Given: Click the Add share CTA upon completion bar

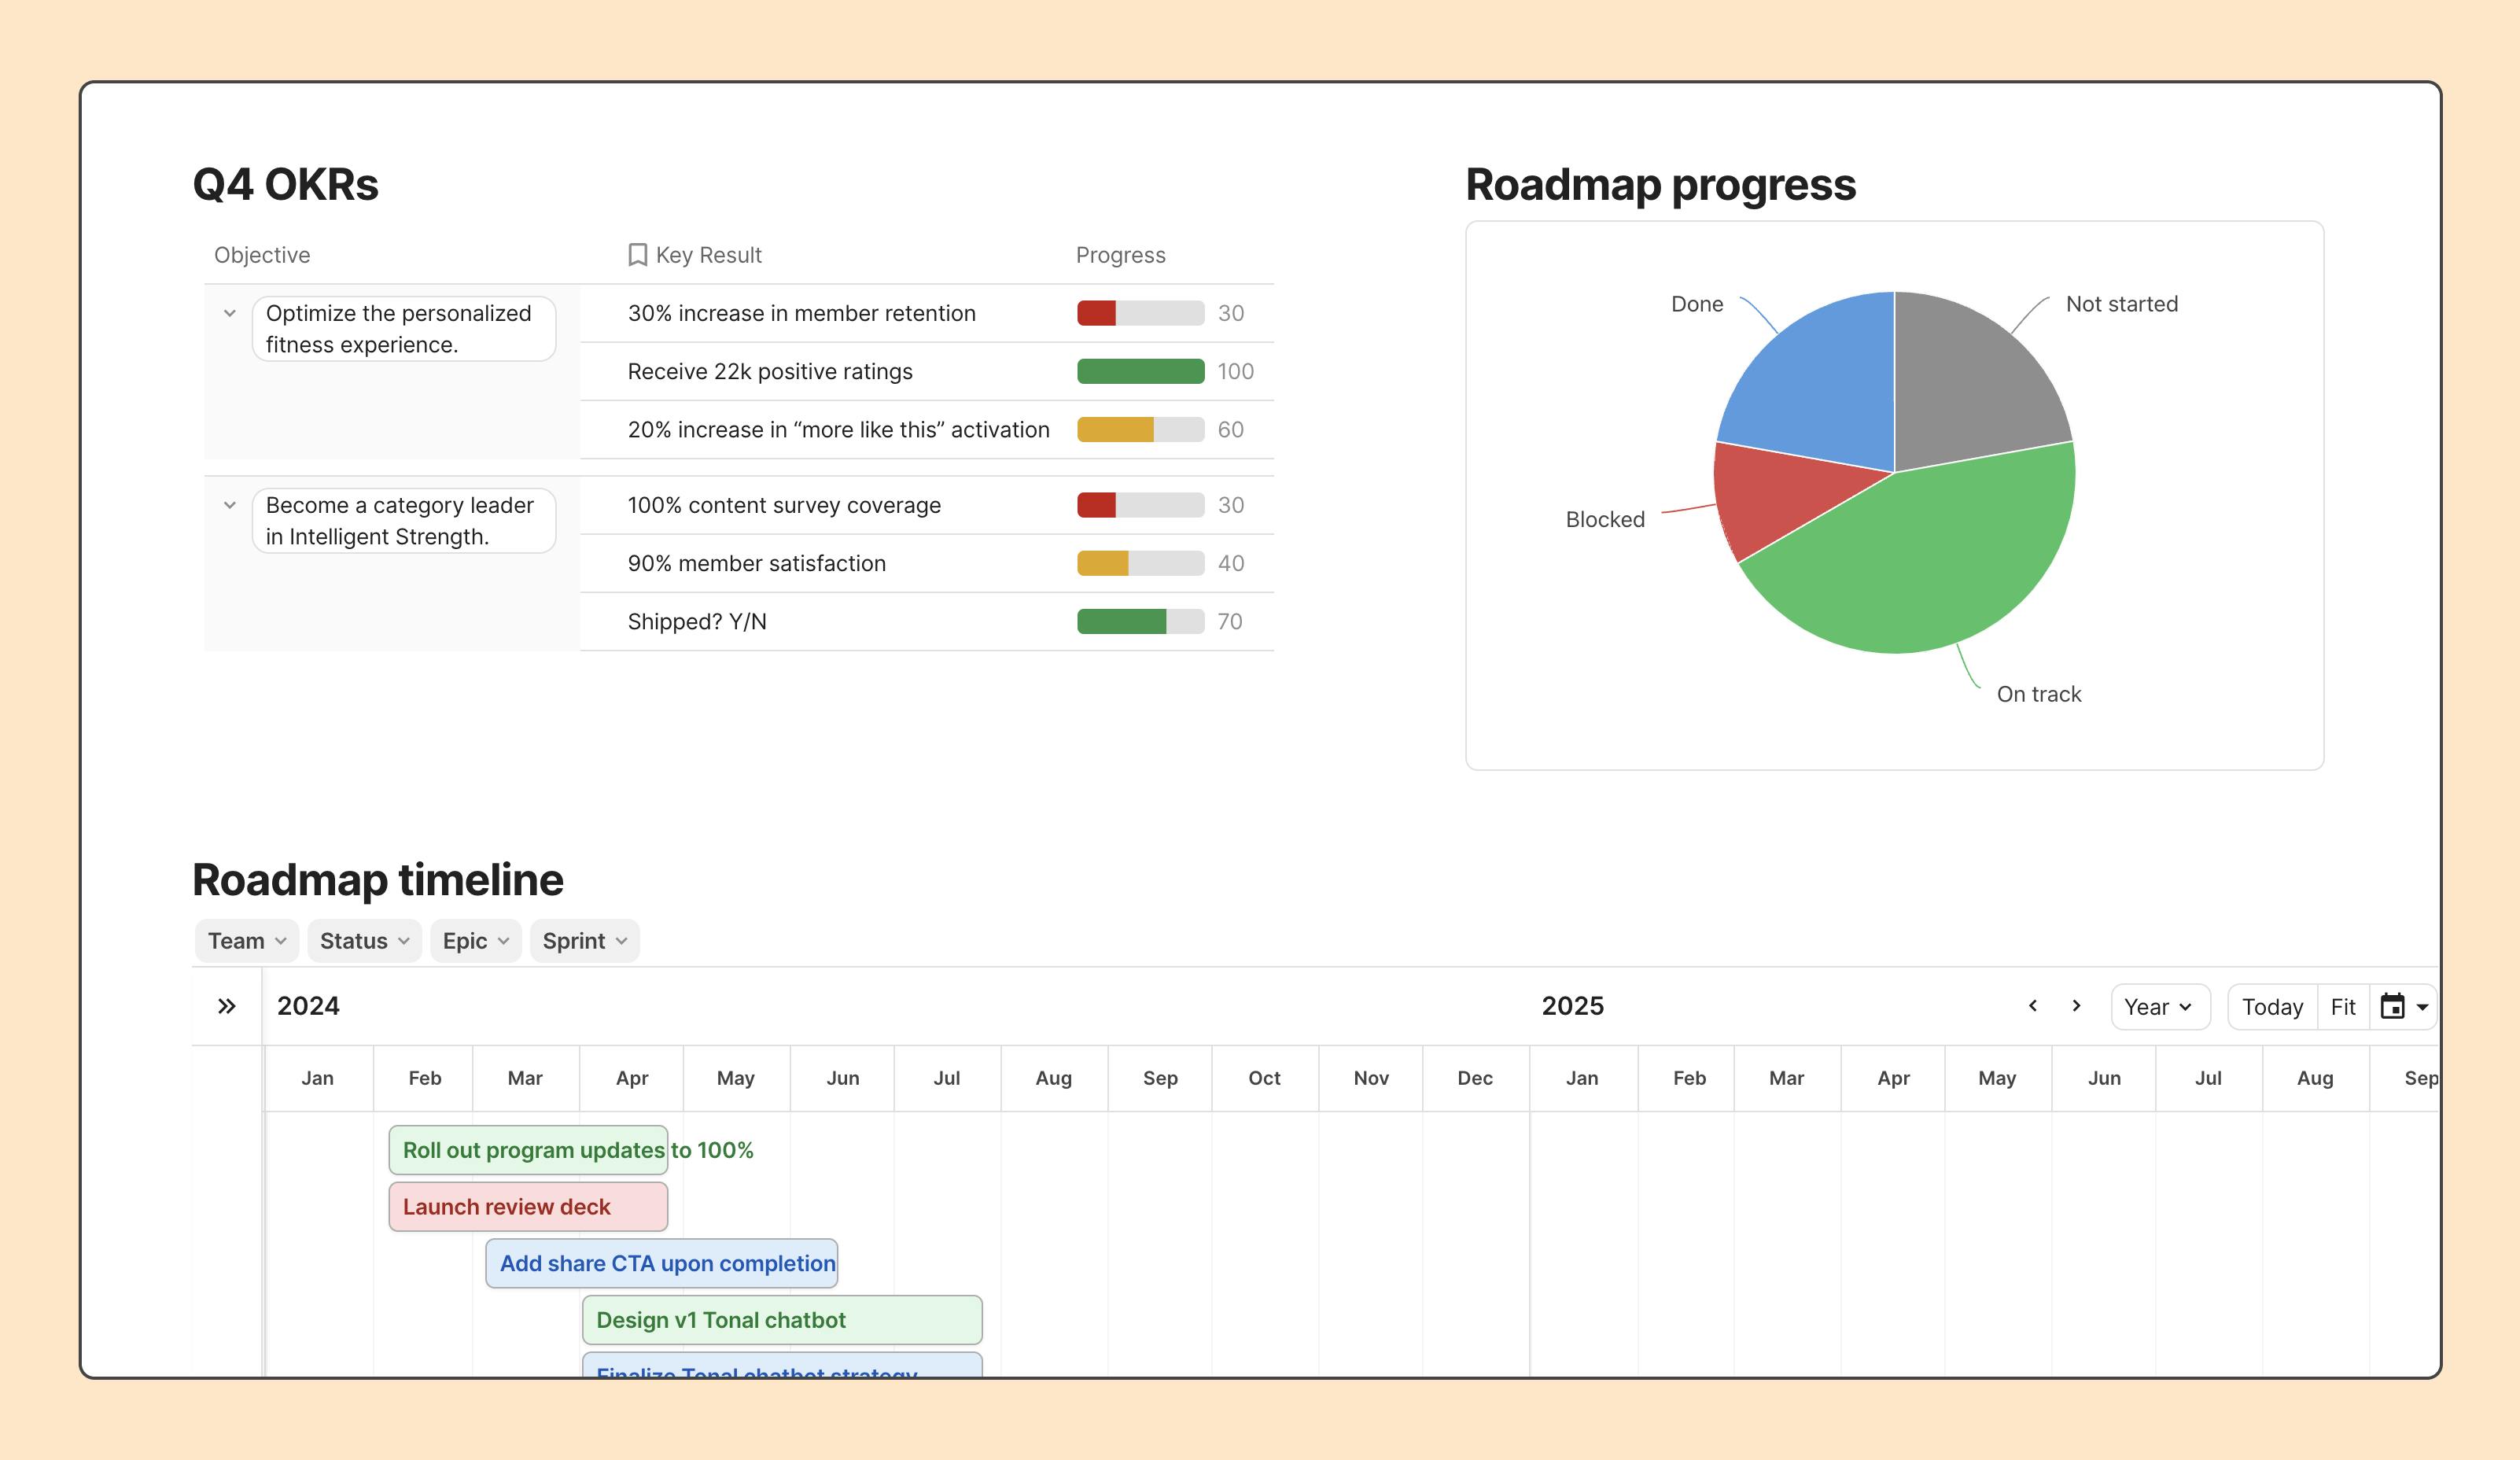Looking at the screenshot, I should (x=662, y=1263).
